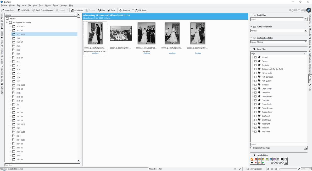This screenshot has width=312, height=171.
Task: Click Duplicate tag link under first photo
Action: point(95,53)
